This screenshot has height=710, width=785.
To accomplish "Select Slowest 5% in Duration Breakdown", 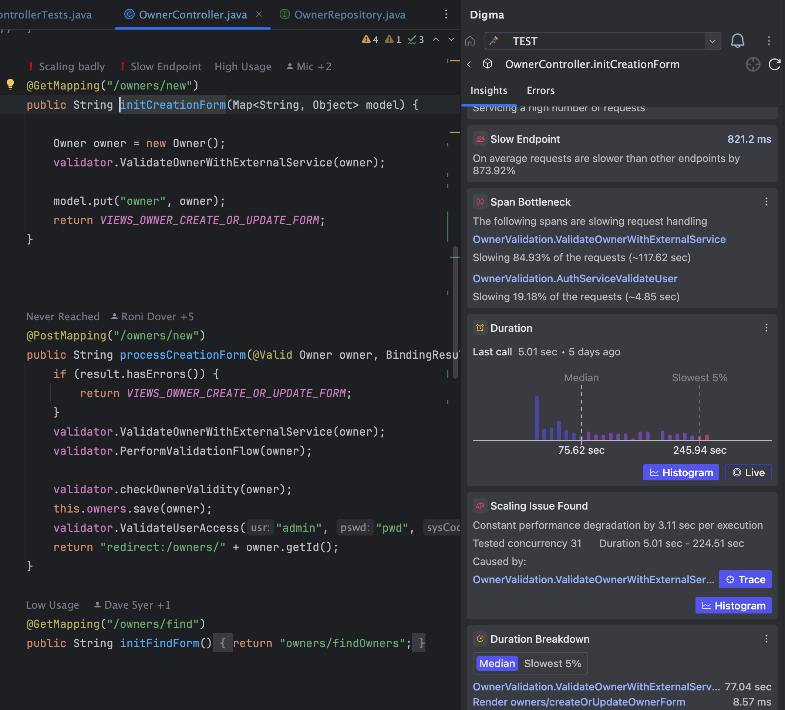I will (552, 663).
